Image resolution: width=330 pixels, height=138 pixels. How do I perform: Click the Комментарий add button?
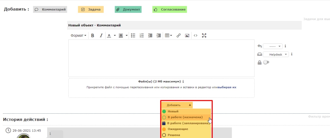pos(50,10)
